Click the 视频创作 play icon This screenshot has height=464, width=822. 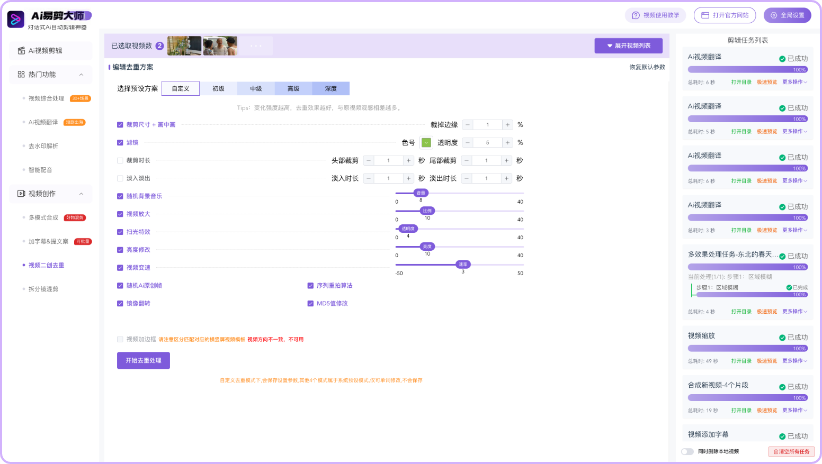click(21, 194)
